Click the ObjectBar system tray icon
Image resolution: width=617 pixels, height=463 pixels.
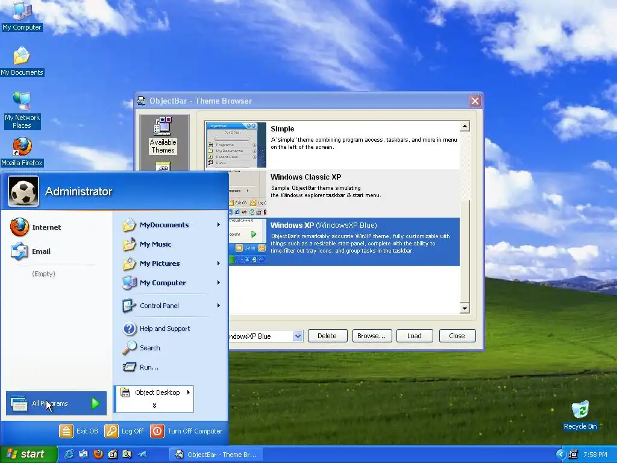click(573, 455)
